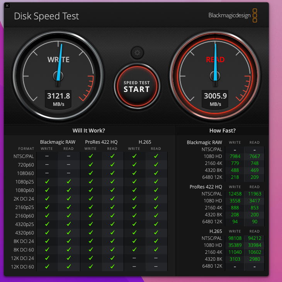Click the How Fast? heading
This screenshot has height=282, width=282.
pyautogui.click(x=222, y=131)
